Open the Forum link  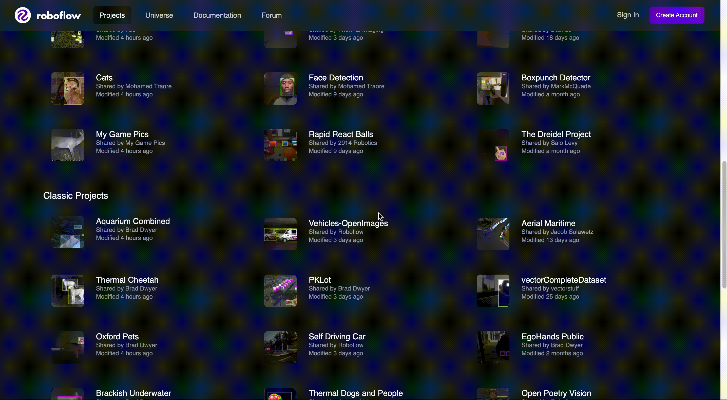[271, 15]
